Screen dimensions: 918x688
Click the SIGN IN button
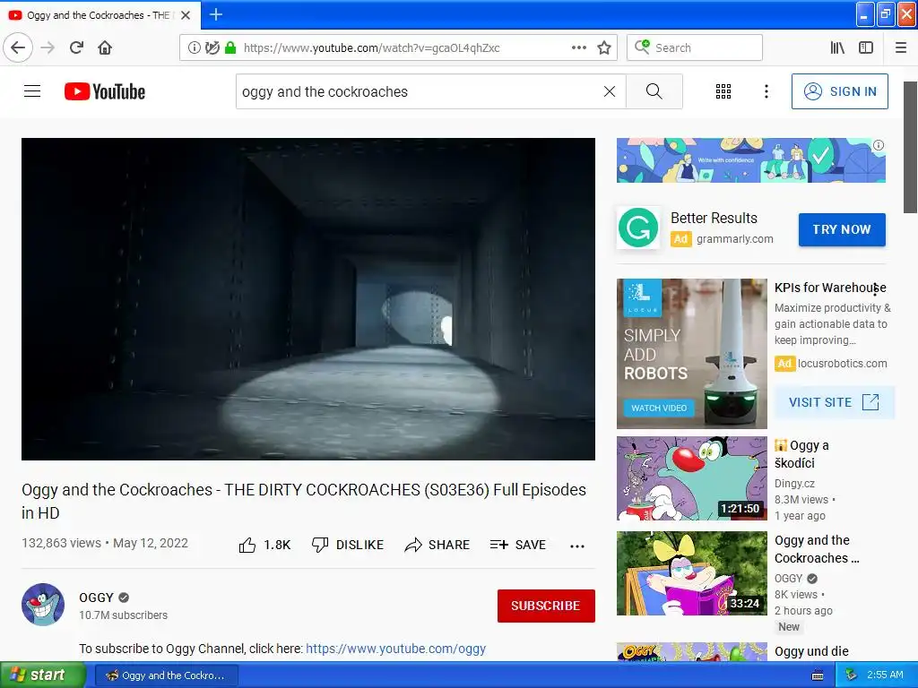coord(839,91)
